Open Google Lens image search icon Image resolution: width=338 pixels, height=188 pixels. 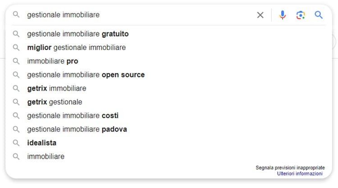tap(301, 15)
